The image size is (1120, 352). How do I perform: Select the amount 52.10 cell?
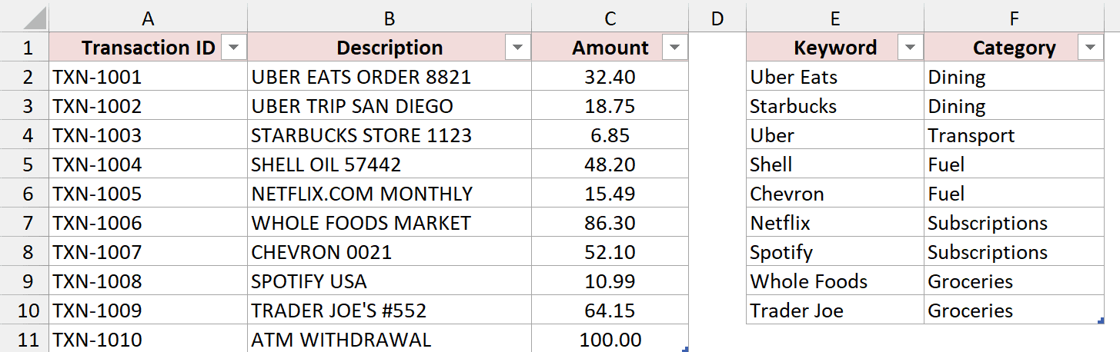click(x=610, y=252)
